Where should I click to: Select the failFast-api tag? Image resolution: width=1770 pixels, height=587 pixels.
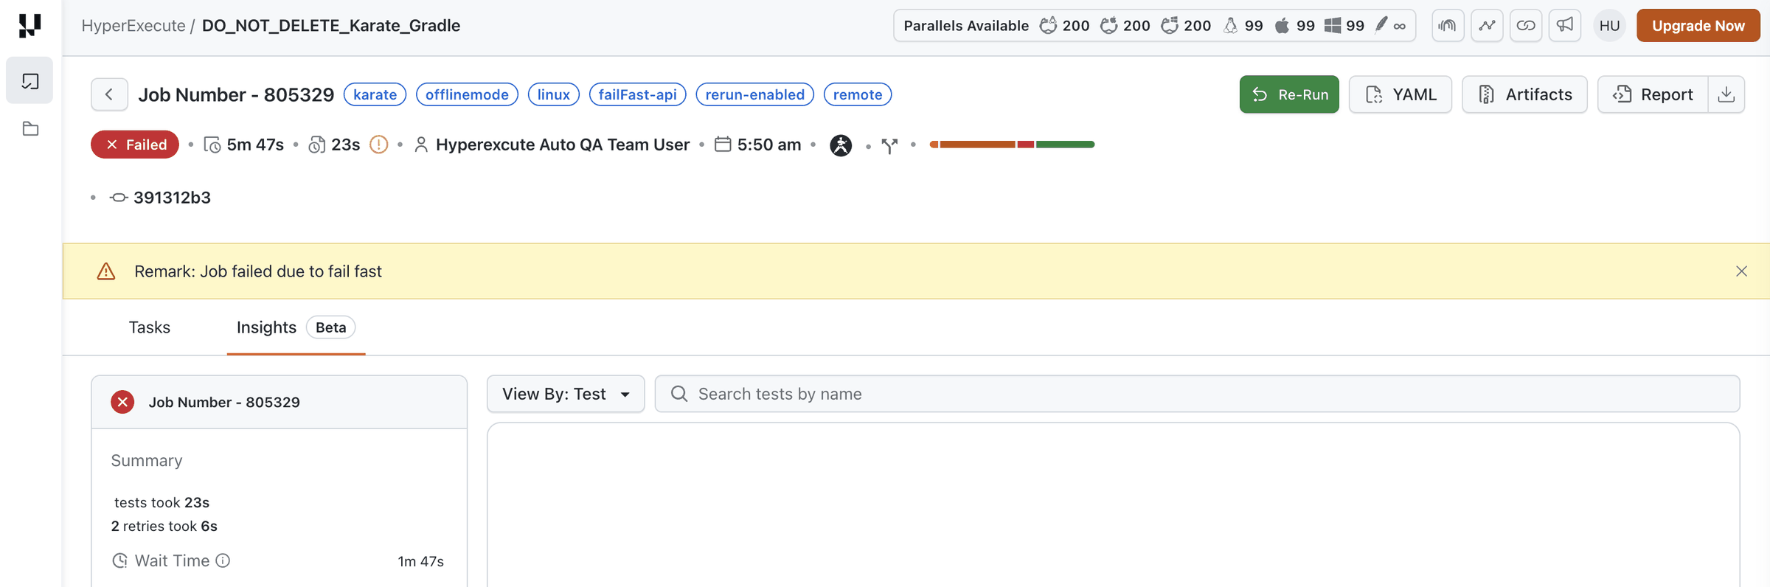tap(637, 94)
